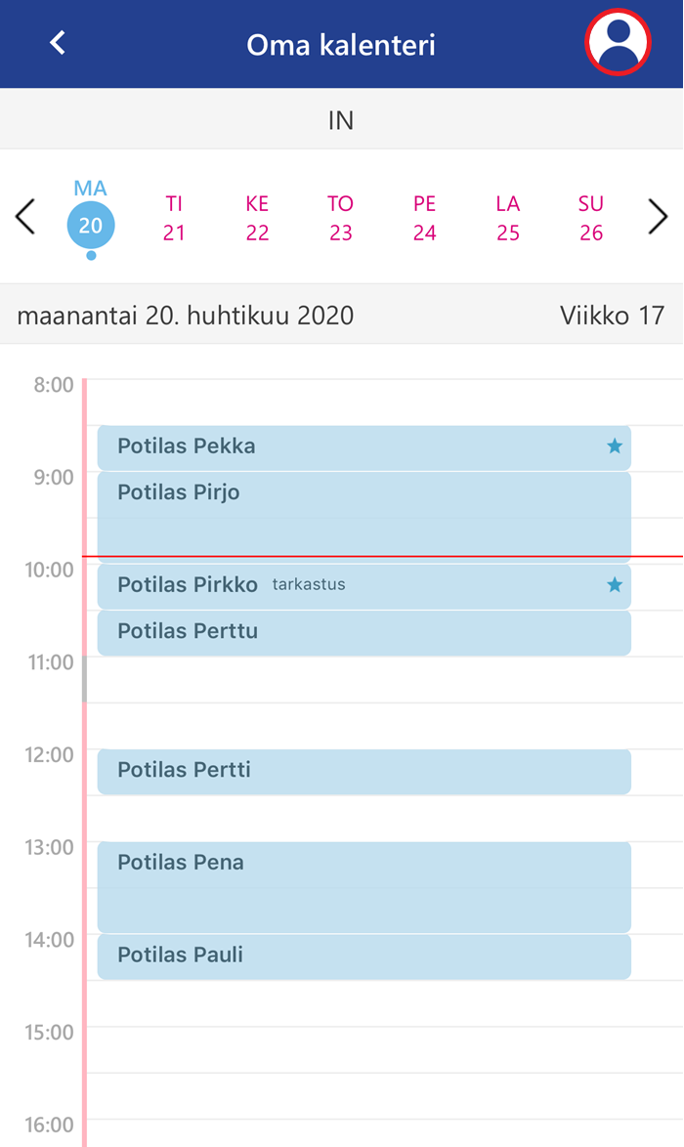Open Potilas Pertti appointment at 12:00
The image size is (684, 1147).
pos(364,772)
